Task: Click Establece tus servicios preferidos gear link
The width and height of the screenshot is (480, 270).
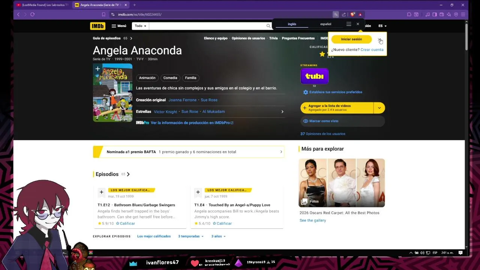Action: click(333, 92)
